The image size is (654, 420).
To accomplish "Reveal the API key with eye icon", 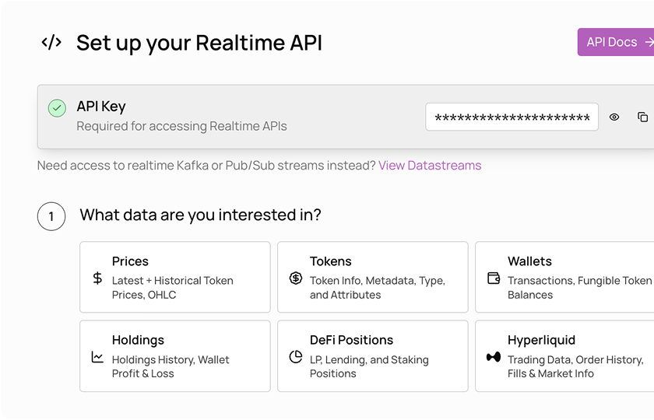I will point(614,117).
